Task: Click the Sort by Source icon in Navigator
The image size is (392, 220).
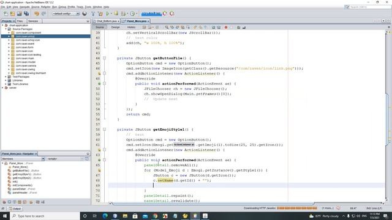Action: pyautogui.click(x=43, y=202)
